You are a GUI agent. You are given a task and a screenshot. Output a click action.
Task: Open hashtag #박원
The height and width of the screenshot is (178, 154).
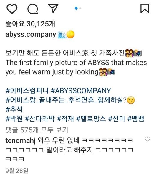tap(14, 119)
